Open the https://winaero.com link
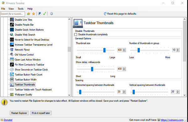The height and width of the screenshot is (122, 188). (172, 120)
